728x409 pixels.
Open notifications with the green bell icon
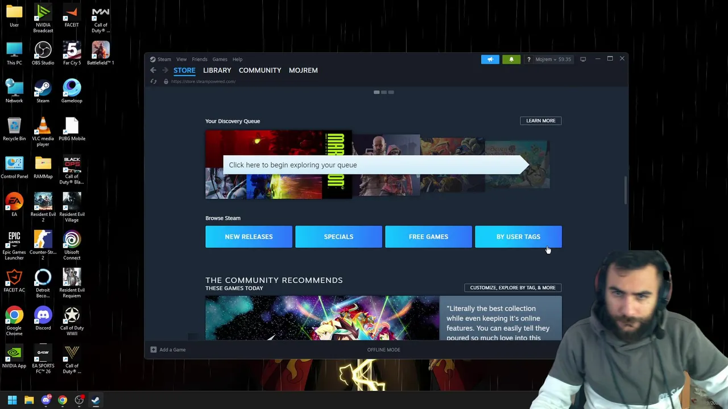[511, 59]
